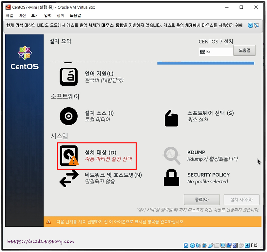Select the 설치 대상 (D) label
The width and height of the screenshot is (267, 252).
pyautogui.click(x=101, y=152)
